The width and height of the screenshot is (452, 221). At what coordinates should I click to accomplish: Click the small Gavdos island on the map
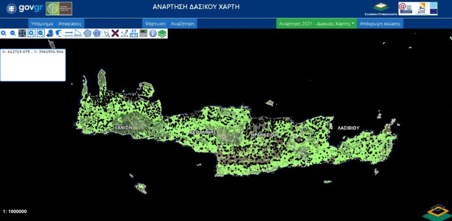tap(141, 188)
